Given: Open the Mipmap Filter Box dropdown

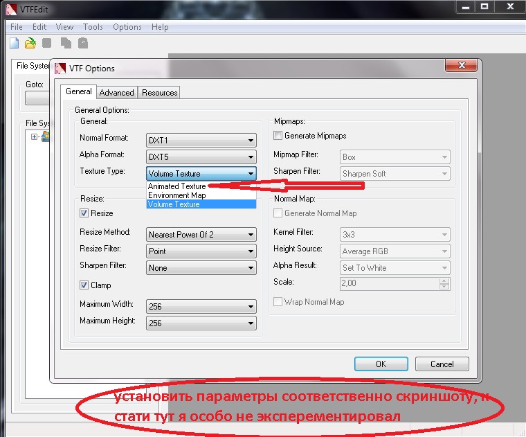Looking at the screenshot, I should 394,157.
